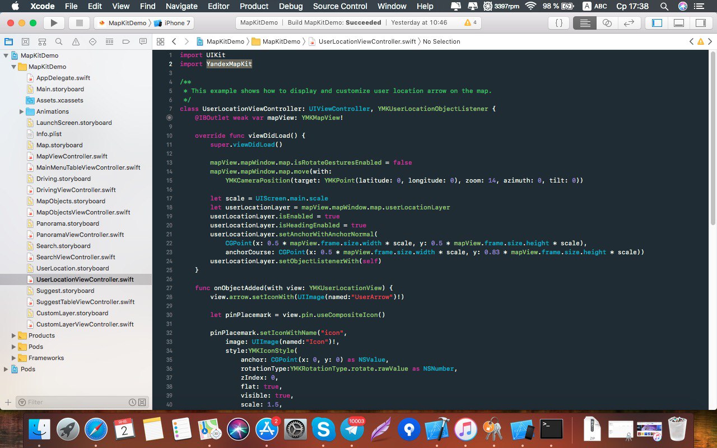Open the Find navigator
The height and width of the screenshot is (448, 717).
(x=59, y=42)
